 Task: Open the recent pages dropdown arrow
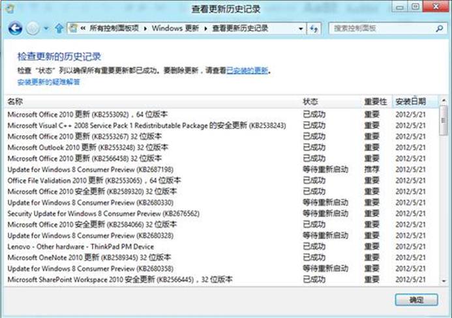tap(46, 29)
